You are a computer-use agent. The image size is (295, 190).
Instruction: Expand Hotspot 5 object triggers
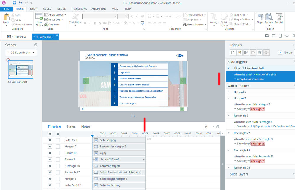point(228,92)
